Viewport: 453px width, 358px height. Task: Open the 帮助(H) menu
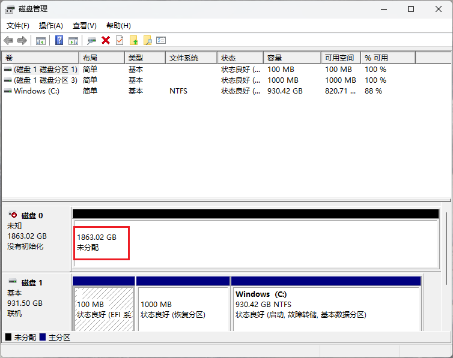point(118,26)
